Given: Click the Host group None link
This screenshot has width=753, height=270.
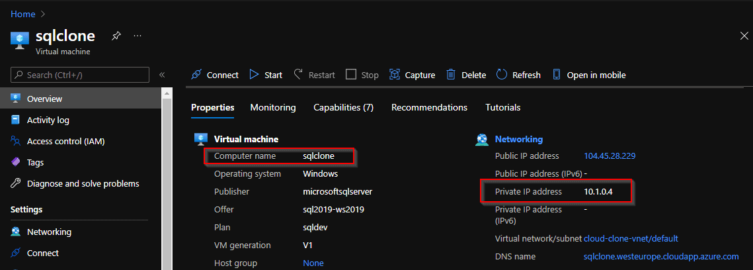Looking at the screenshot, I should [x=313, y=263].
